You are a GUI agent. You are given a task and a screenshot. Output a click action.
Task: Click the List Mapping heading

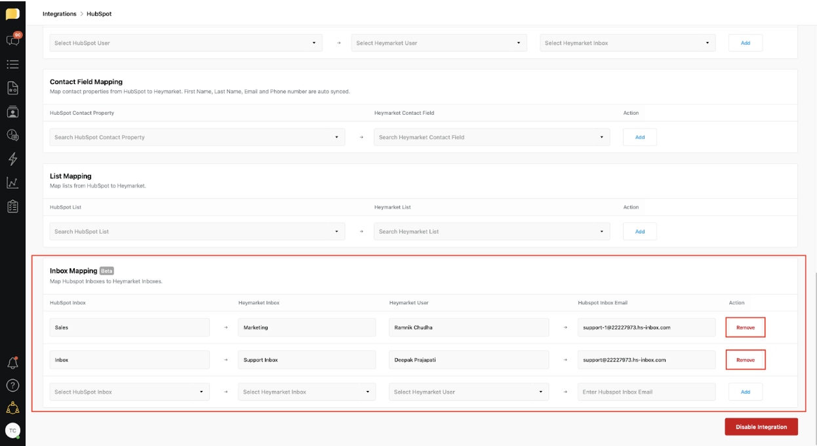pos(71,176)
